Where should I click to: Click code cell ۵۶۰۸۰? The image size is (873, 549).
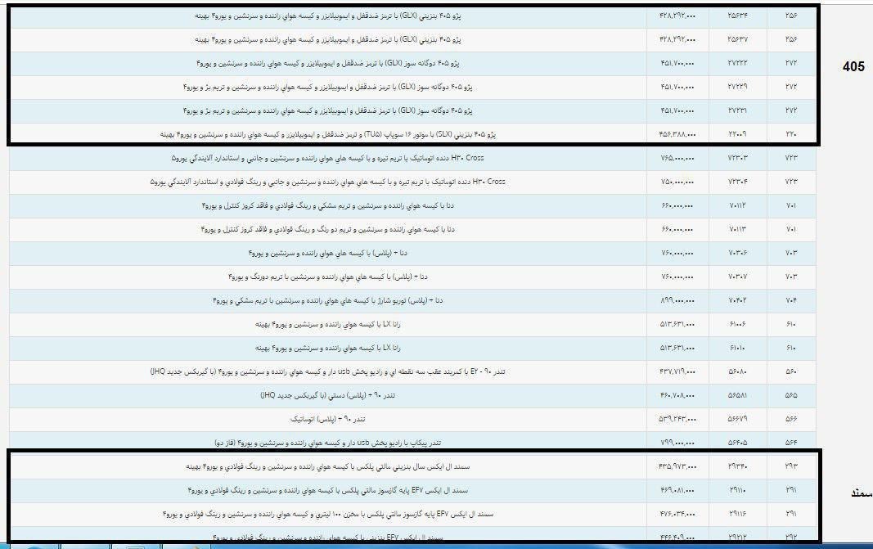pyautogui.click(x=737, y=371)
